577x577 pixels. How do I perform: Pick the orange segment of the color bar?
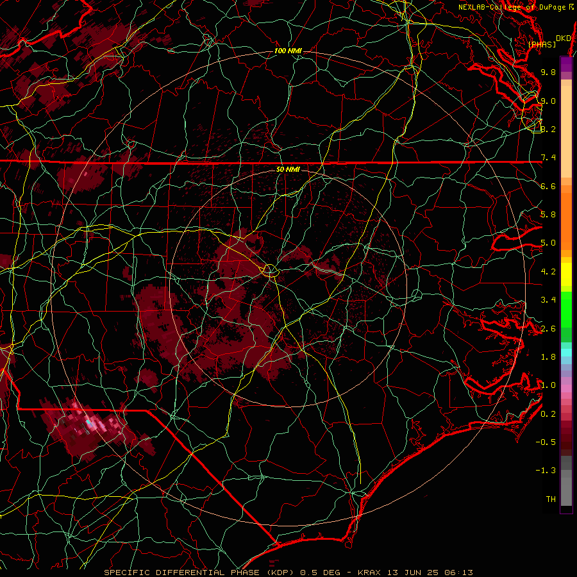pos(566,221)
